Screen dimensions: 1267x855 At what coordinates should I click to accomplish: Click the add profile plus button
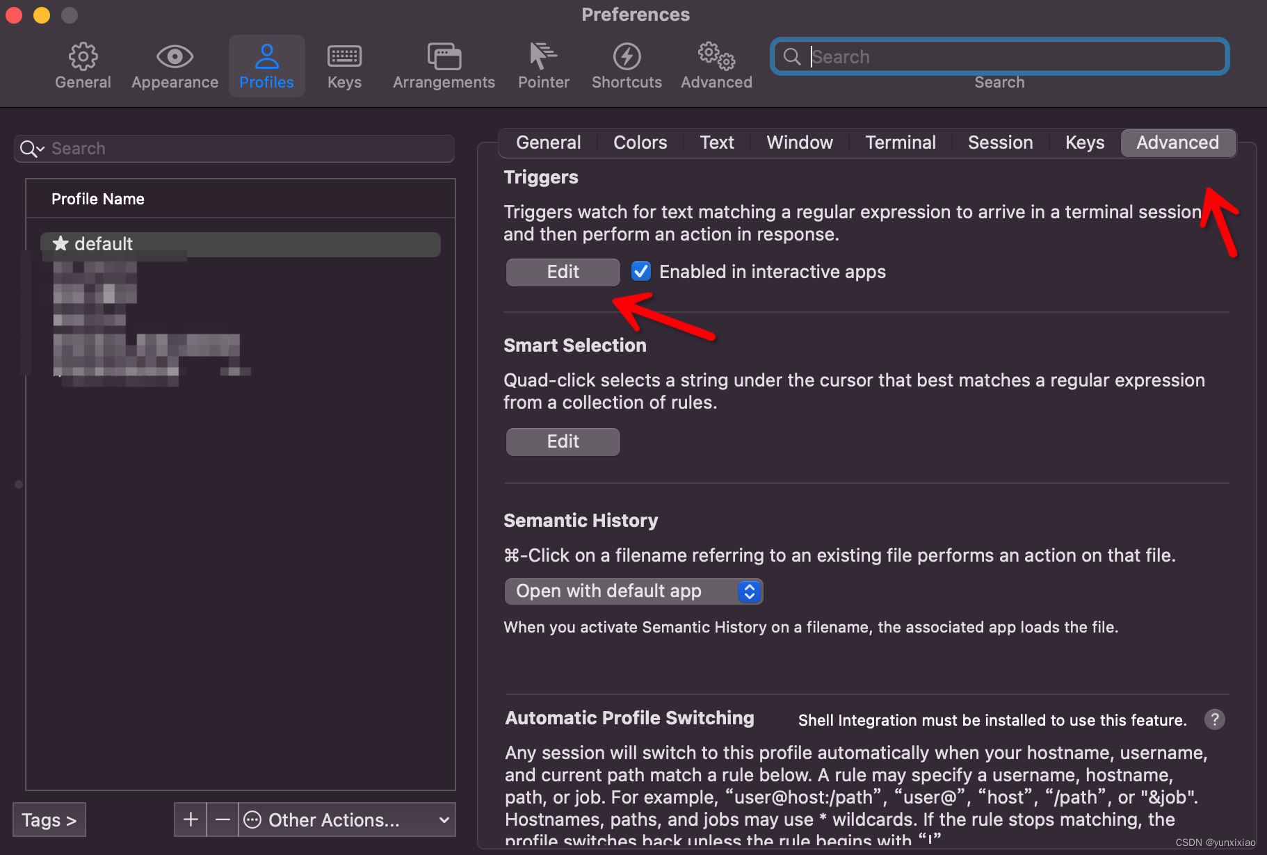189,820
